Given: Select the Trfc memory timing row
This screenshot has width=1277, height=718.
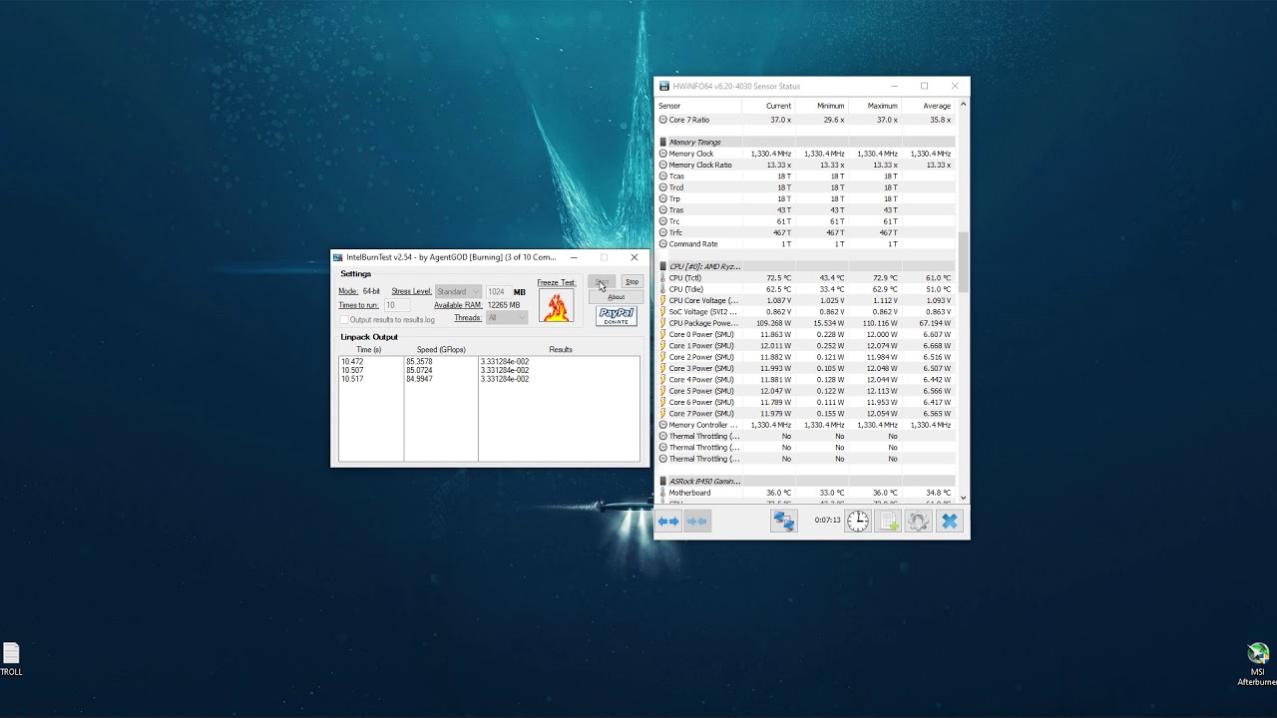Looking at the screenshot, I should click(806, 232).
